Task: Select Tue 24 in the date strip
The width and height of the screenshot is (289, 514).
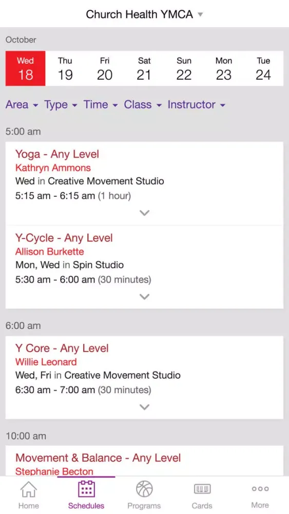Action: (x=263, y=68)
